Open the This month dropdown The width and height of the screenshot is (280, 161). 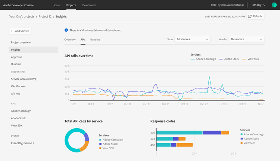tap(246, 39)
